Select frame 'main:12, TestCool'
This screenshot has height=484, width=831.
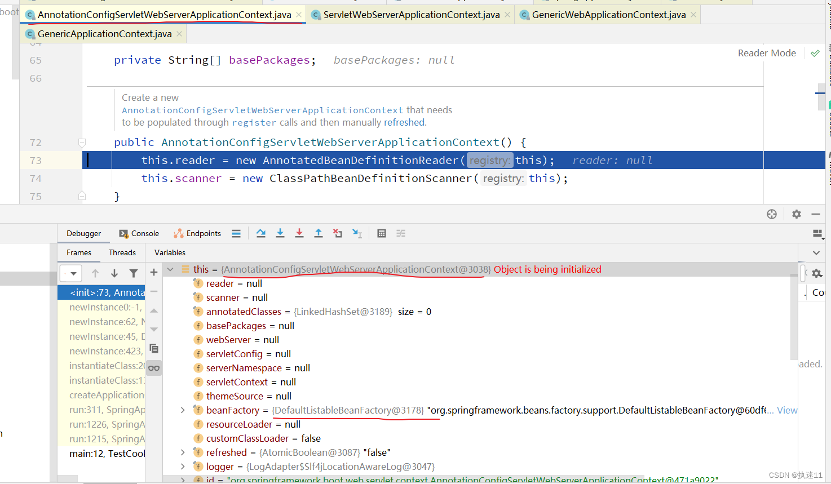pos(101,454)
